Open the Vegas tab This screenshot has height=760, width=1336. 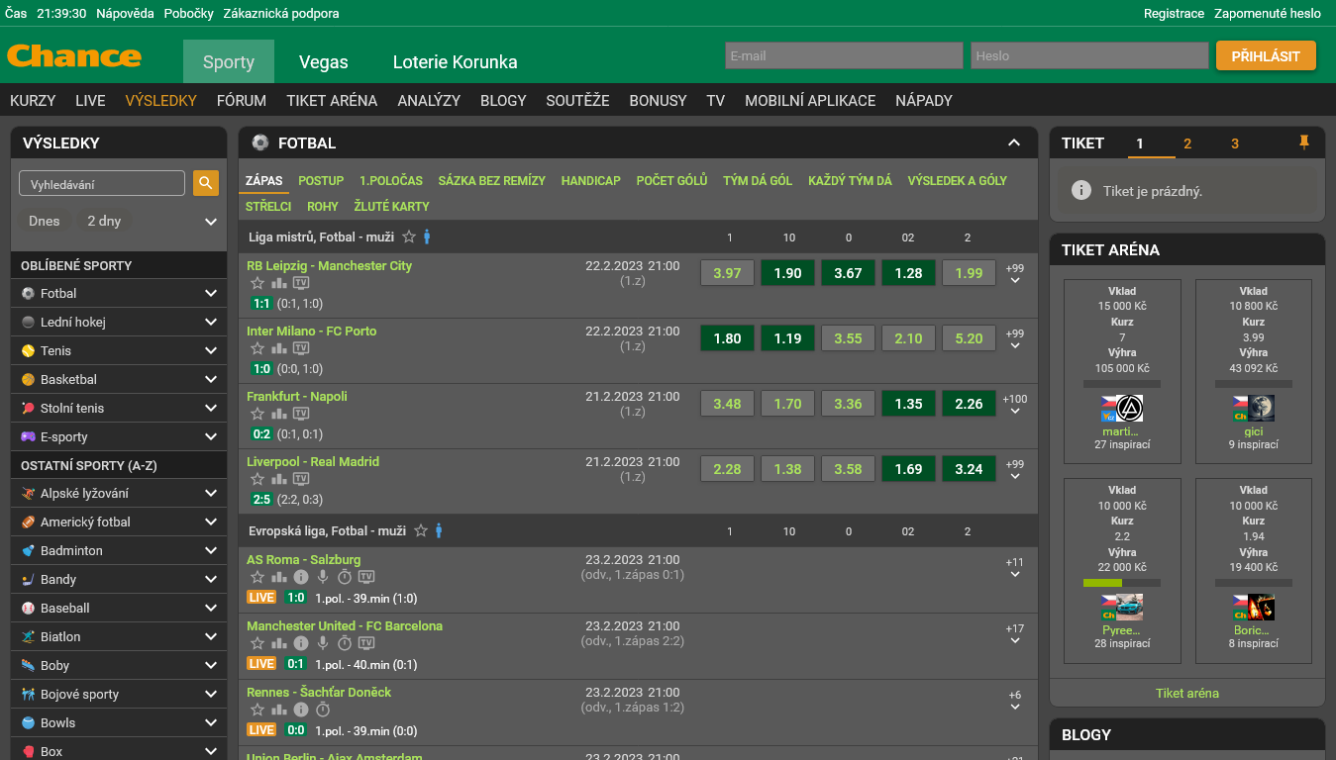[x=324, y=61]
